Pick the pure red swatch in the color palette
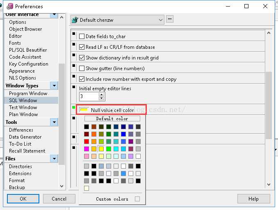 point(87,142)
